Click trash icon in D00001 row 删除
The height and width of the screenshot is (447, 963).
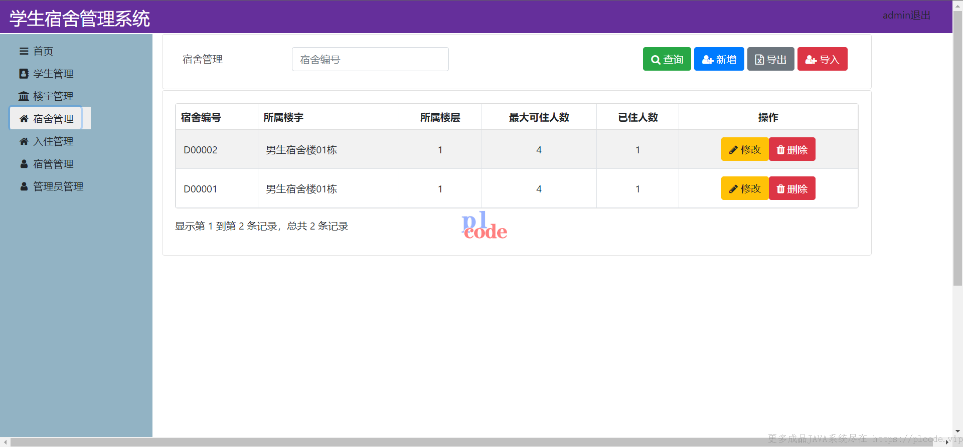(780, 189)
